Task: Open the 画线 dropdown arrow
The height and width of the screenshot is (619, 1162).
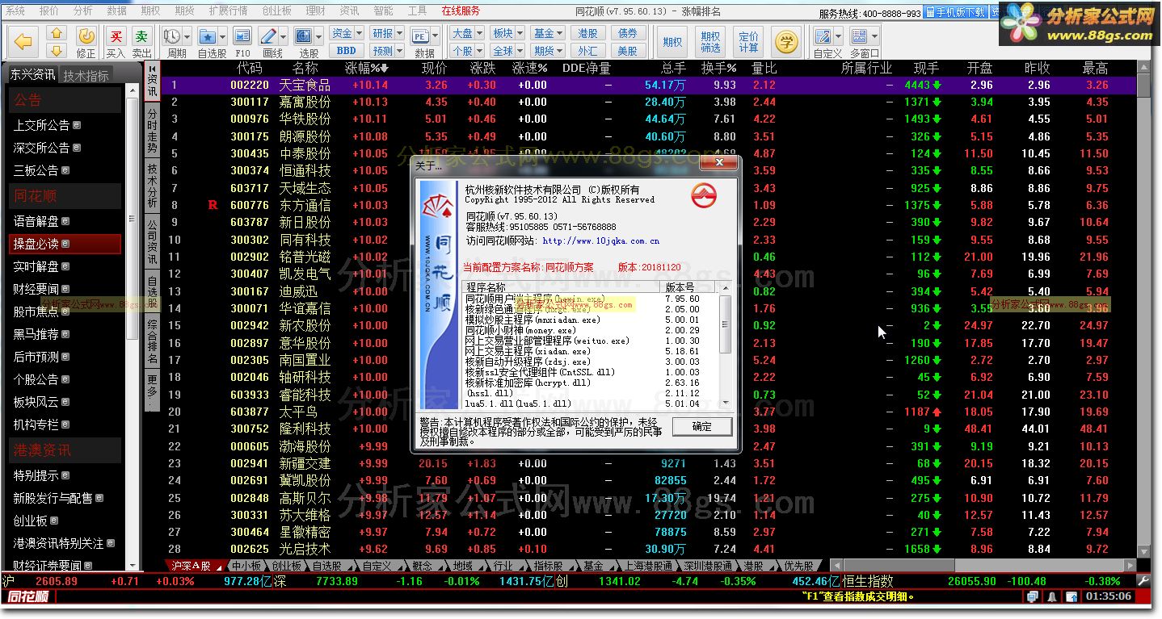Action: point(284,36)
